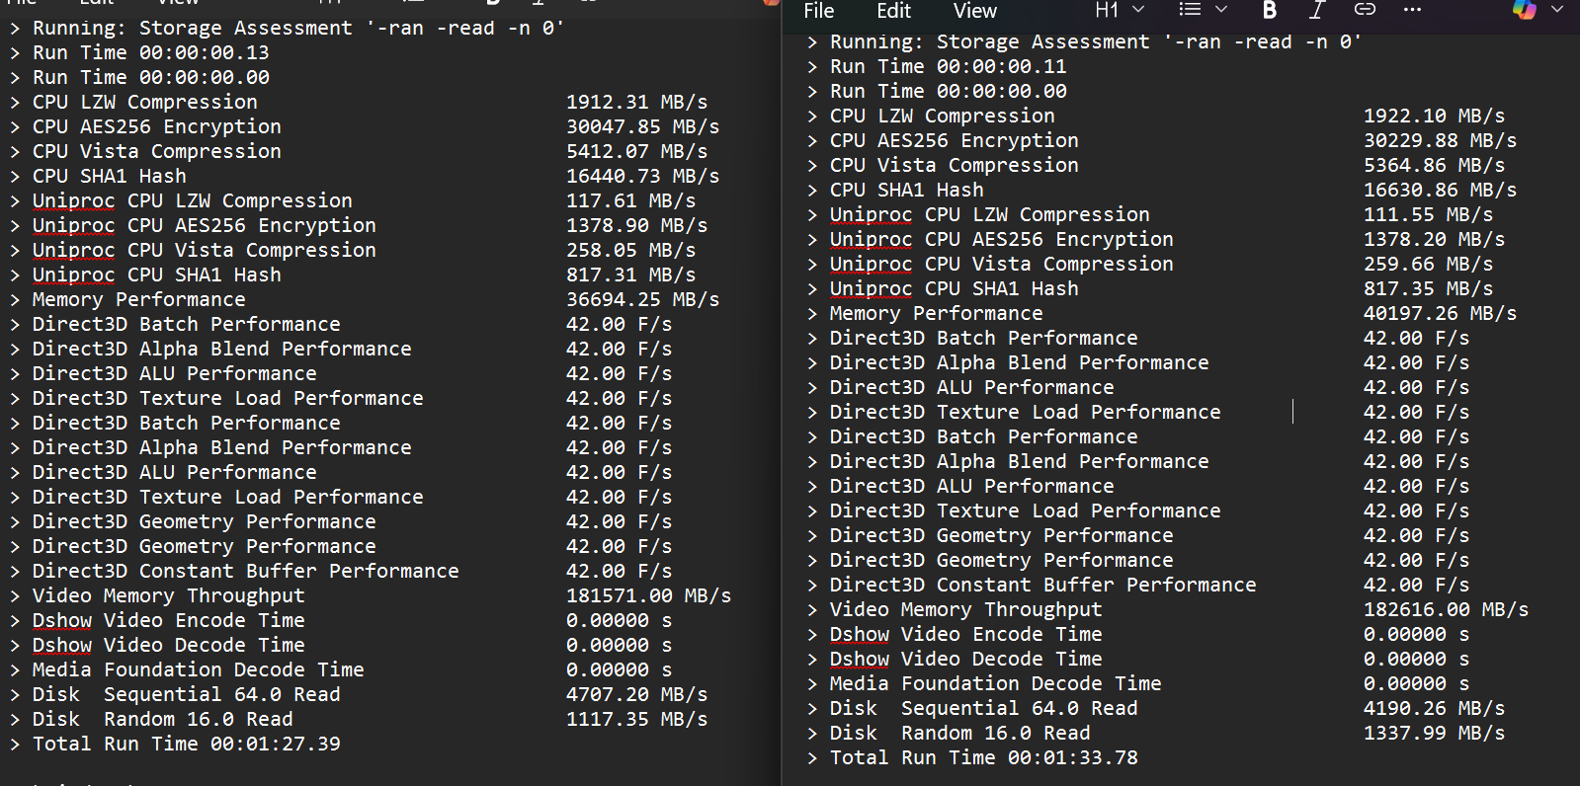
Task: Click 'Dshow Video Encode Time' in left window
Action: 168,620
